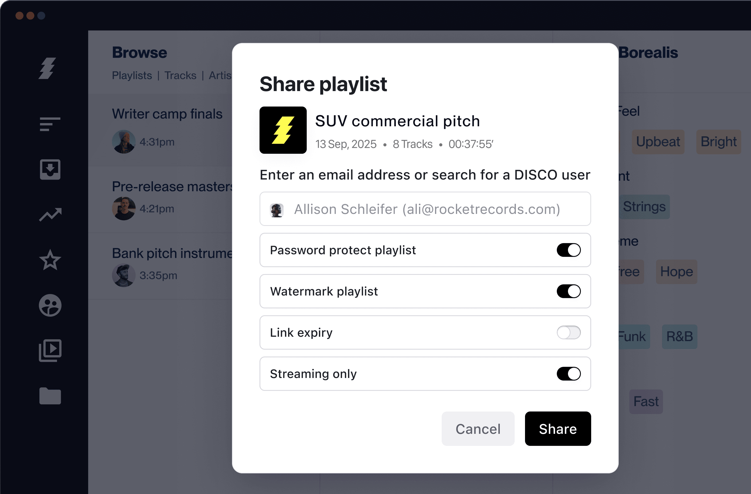
Task: Open the playlists list sidebar icon
Action: pos(50,124)
